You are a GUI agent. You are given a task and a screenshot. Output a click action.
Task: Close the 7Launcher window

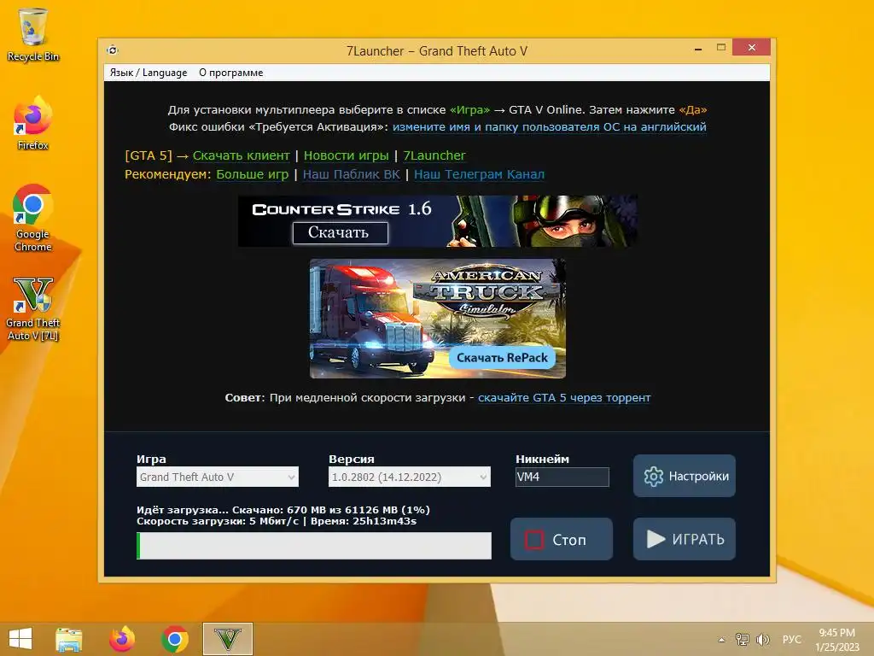(751, 48)
